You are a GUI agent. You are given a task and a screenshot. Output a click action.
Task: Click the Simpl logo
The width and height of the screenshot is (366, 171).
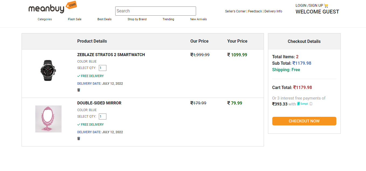click(x=302, y=104)
